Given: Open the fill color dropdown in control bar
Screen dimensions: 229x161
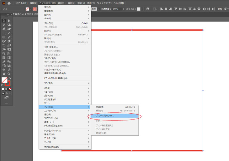Looking at the screenshot, I should [x=31, y=9].
